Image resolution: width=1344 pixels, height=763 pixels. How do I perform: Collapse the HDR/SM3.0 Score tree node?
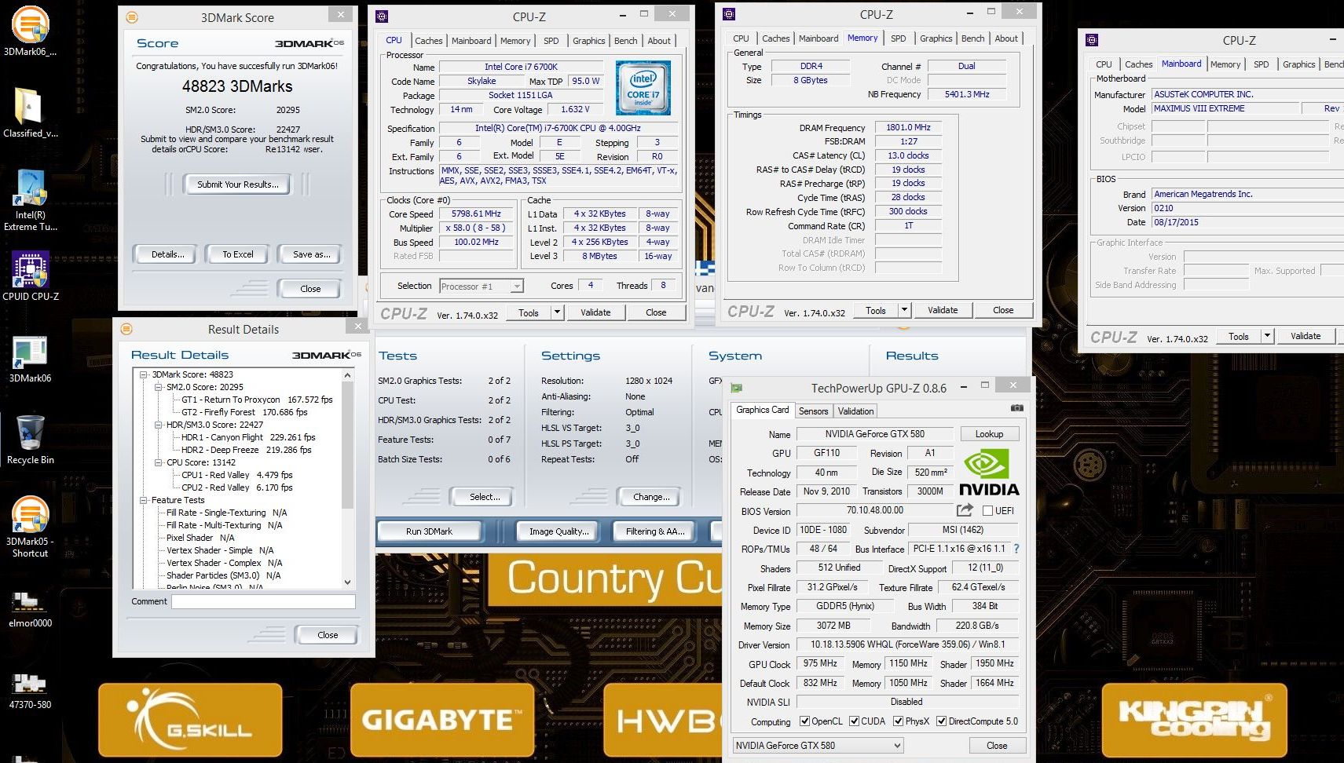tap(158, 425)
